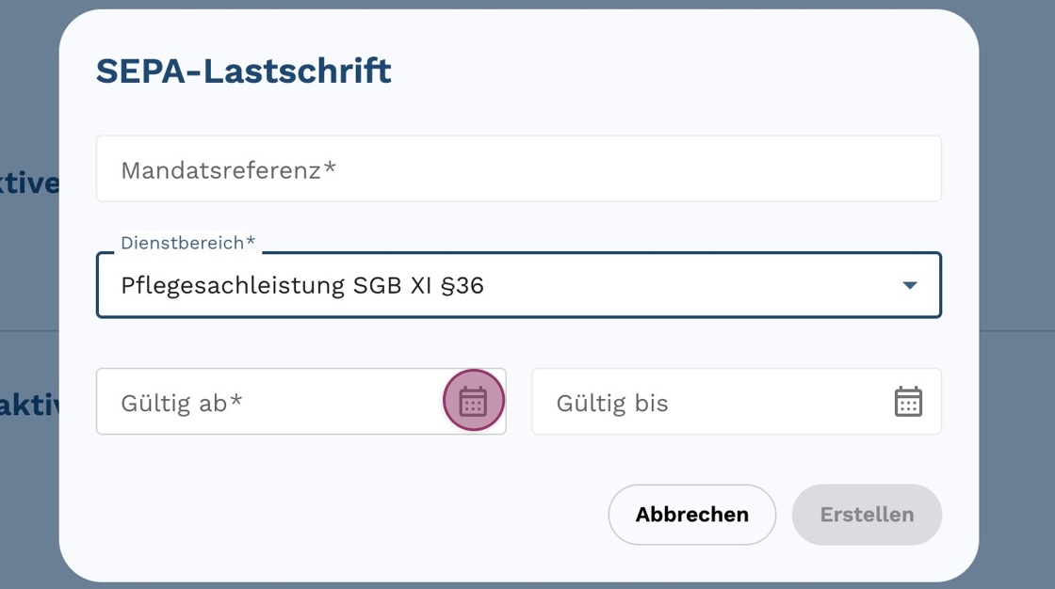The height and width of the screenshot is (589, 1055).
Task: Click the highlighted calendar icon button
Action: (473, 402)
